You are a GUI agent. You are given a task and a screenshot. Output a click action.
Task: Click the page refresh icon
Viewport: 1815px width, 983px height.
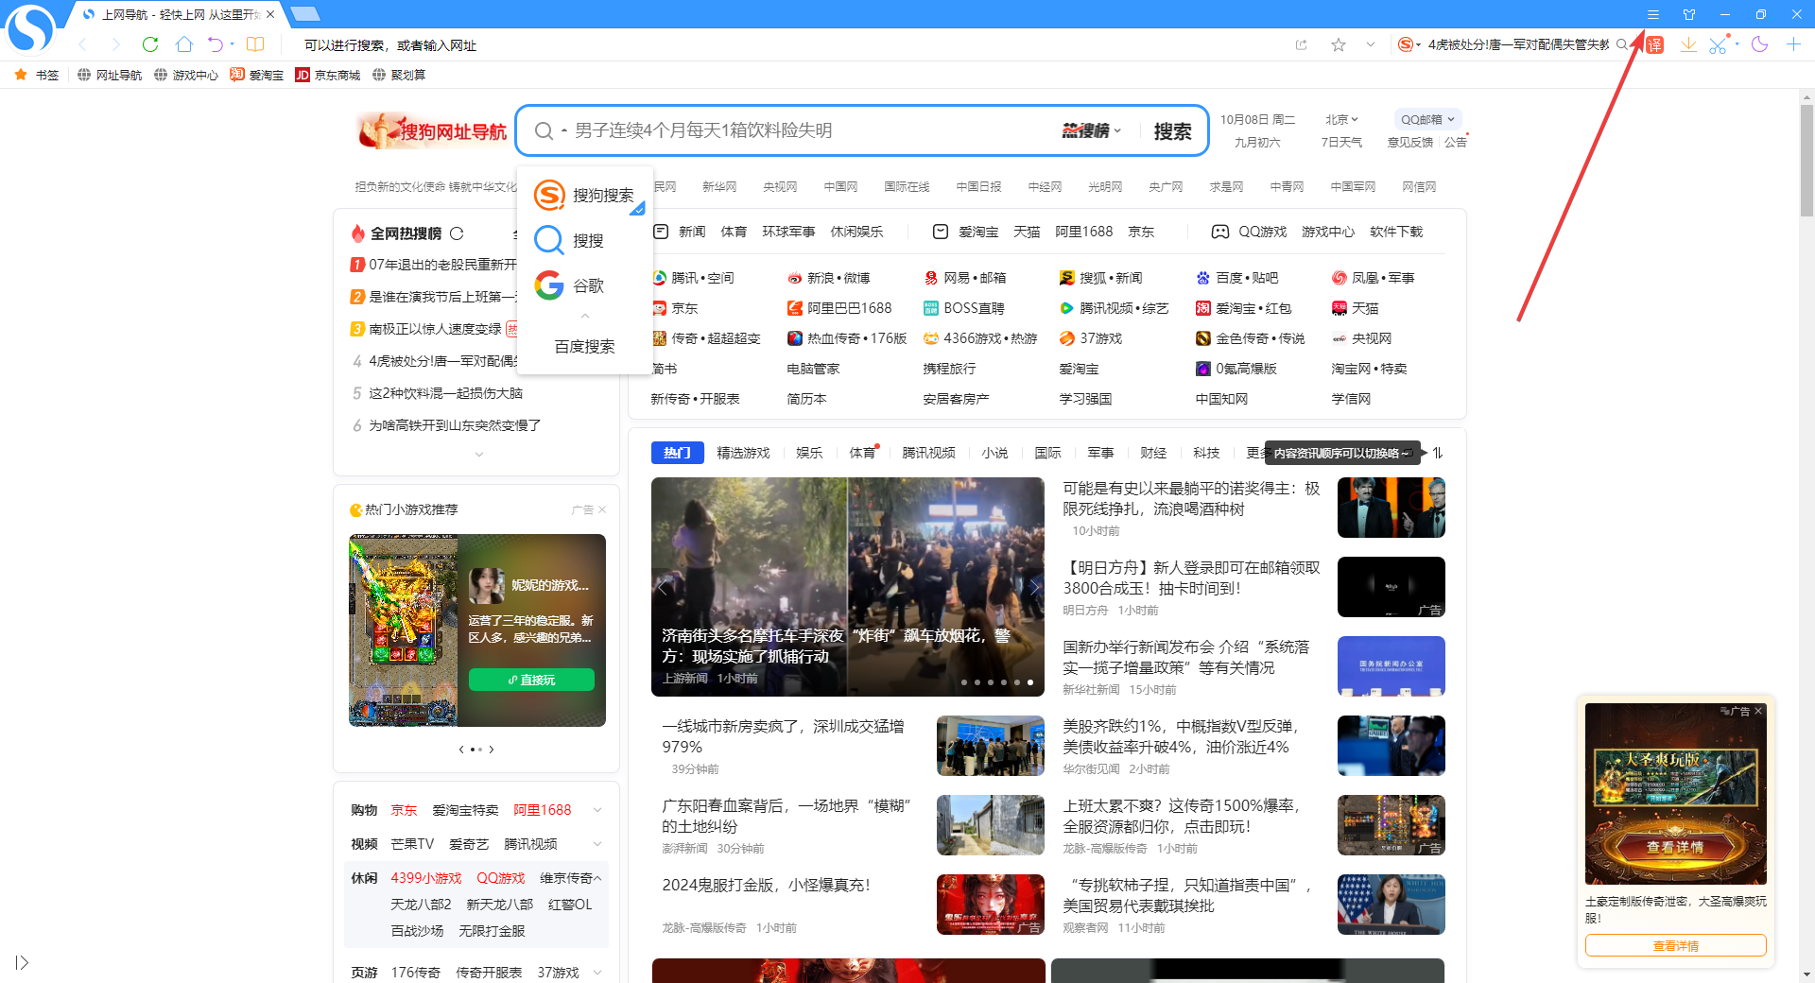[x=149, y=44]
